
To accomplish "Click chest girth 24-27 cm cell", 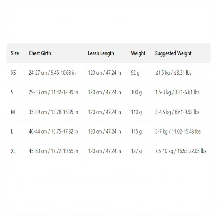I will (x=52, y=73).
